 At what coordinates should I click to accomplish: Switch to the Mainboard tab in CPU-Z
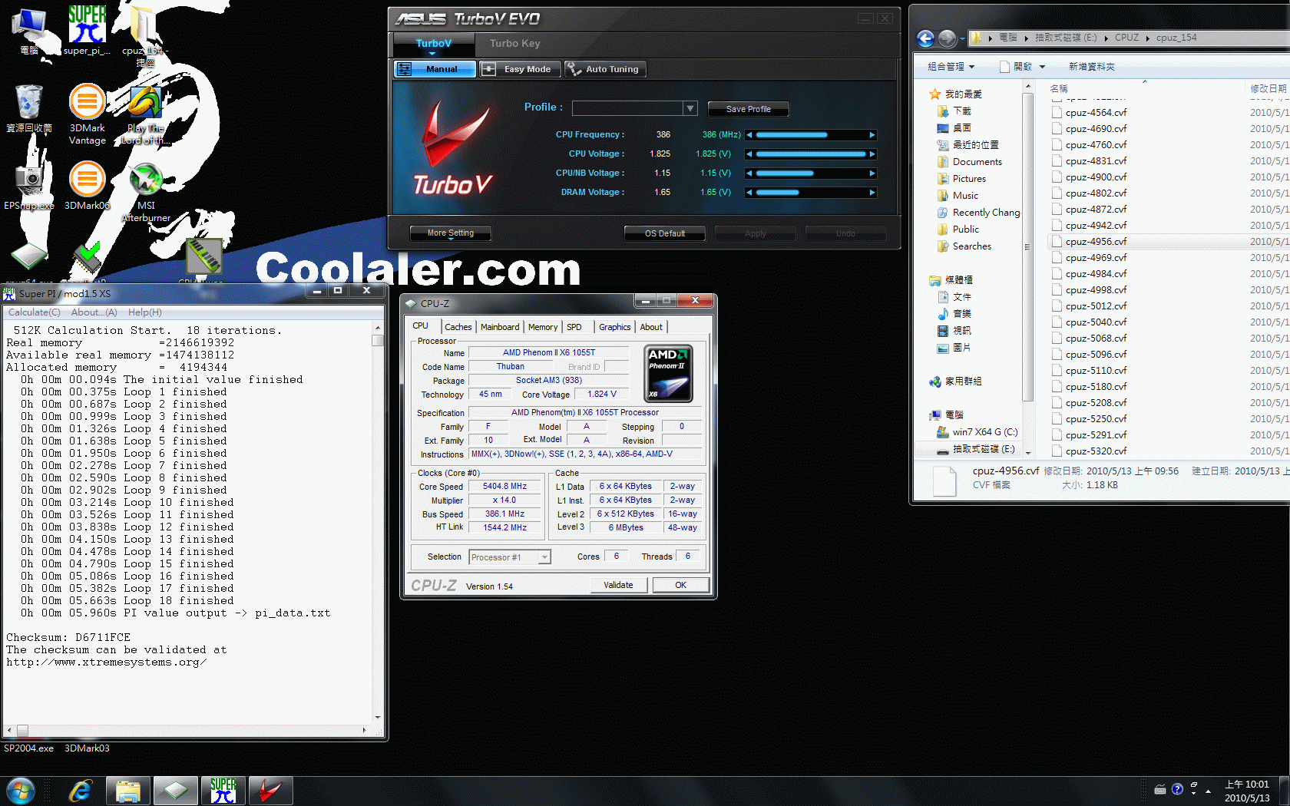(x=500, y=327)
